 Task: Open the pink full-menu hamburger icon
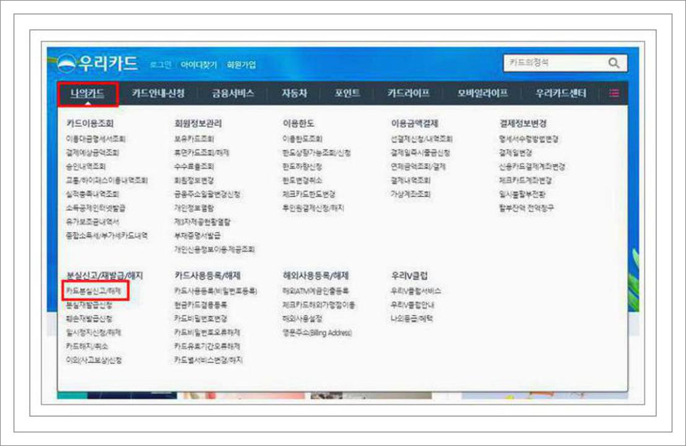(x=614, y=93)
